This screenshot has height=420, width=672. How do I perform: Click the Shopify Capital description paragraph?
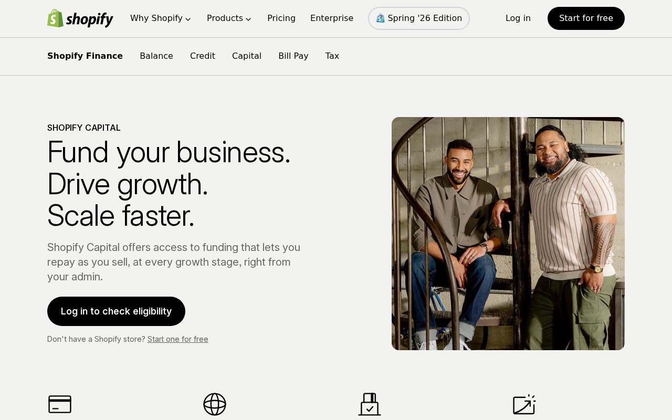click(x=174, y=262)
